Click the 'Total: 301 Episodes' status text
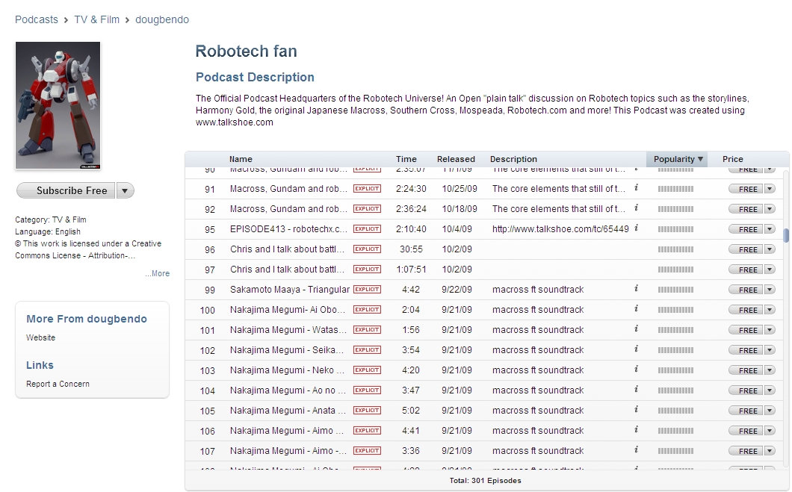The height and width of the screenshot is (492, 792). (486, 481)
